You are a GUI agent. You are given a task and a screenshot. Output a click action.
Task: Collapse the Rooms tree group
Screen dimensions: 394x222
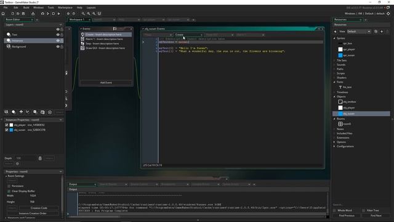pyautogui.click(x=334, y=118)
